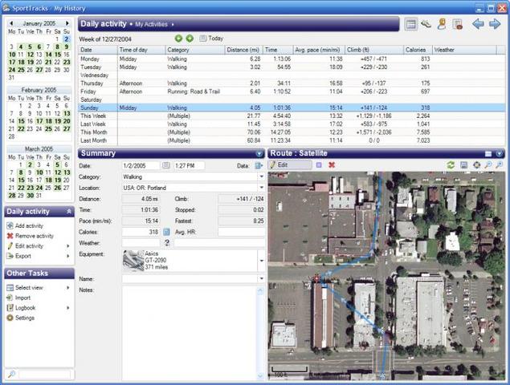Sort list by Distance (mi) column
This screenshot has height=385, width=510.
pos(243,50)
